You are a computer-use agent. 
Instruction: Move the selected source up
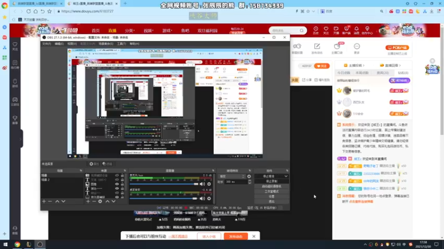click(x=107, y=201)
